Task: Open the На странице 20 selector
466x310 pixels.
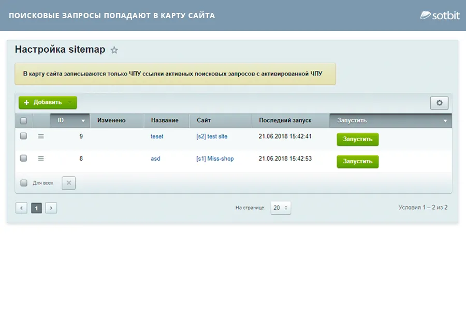Action: 281,208
